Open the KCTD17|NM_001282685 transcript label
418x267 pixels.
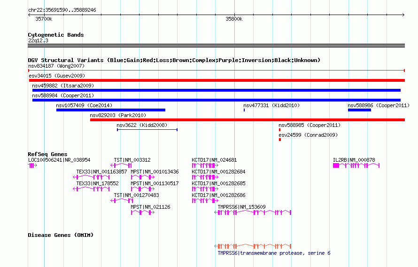(x=218, y=183)
